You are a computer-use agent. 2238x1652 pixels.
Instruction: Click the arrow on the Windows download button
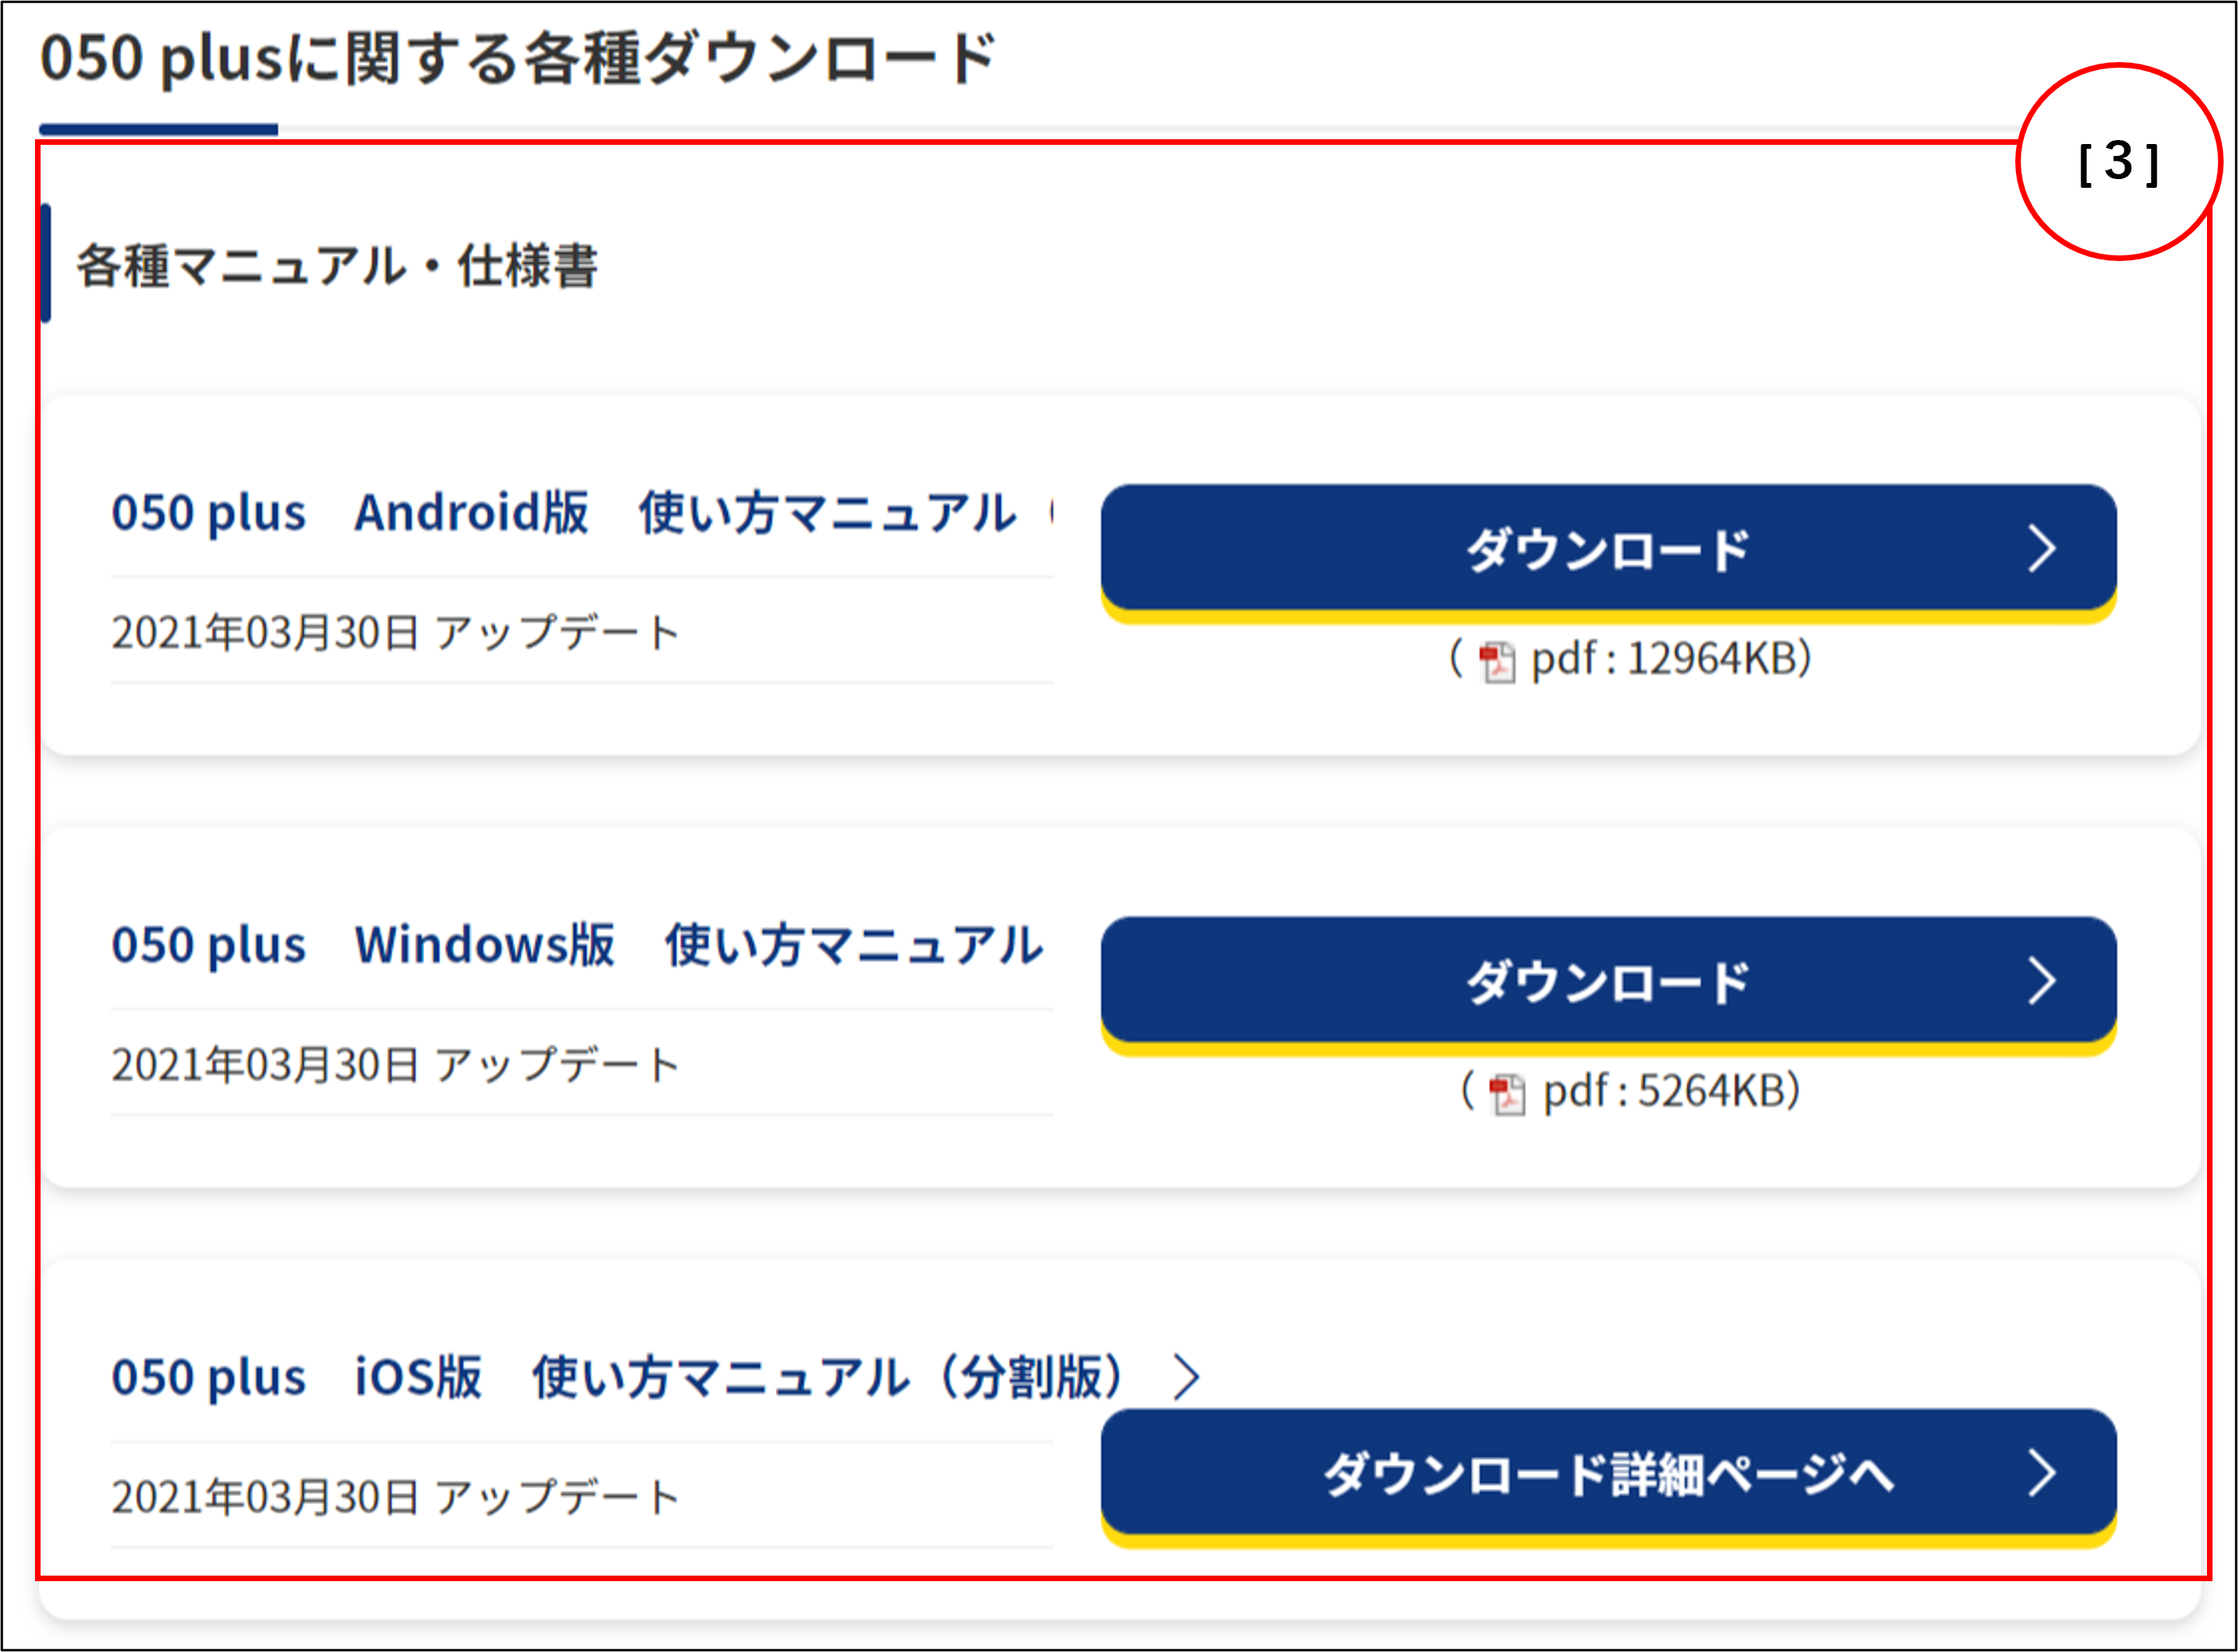pyautogui.click(x=2041, y=981)
